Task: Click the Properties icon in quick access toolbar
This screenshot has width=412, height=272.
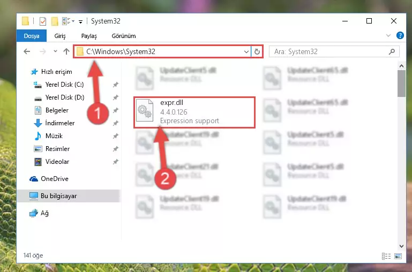Action: 42,21
